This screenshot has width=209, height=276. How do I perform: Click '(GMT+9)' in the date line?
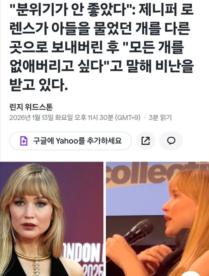coord(128,117)
